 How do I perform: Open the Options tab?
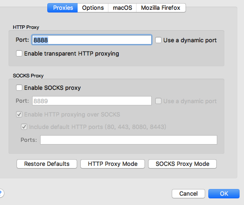[93, 8]
